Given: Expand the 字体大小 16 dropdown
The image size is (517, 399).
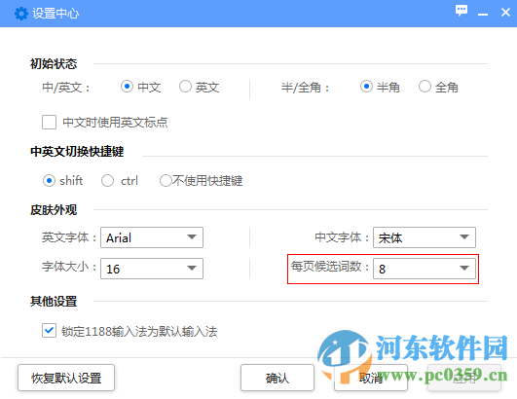Looking at the screenshot, I should point(152,269).
